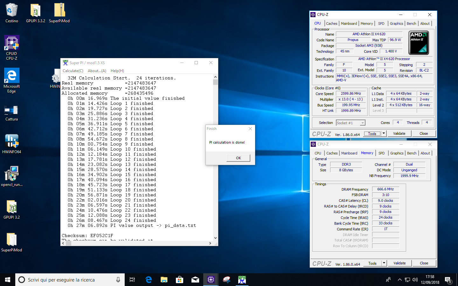
Task: Click Validate in bottom CPU-Z window
Action: click(x=399, y=263)
